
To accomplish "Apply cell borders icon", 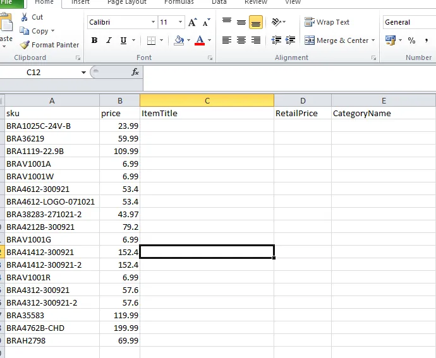I will pos(151,40).
